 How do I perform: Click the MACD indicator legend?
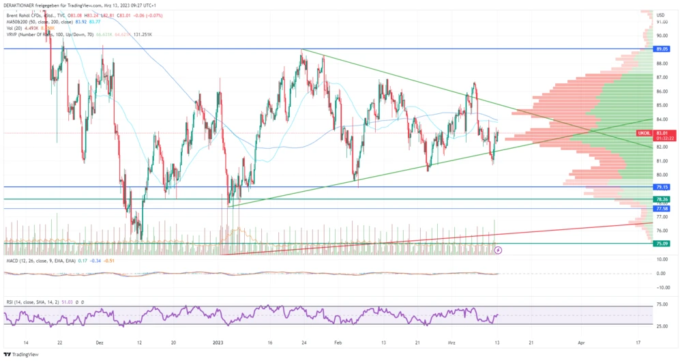pyautogui.click(x=41, y=261)
